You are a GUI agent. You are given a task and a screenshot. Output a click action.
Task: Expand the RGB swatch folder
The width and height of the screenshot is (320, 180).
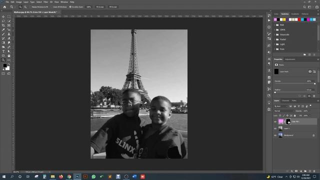tap(275, 25)
